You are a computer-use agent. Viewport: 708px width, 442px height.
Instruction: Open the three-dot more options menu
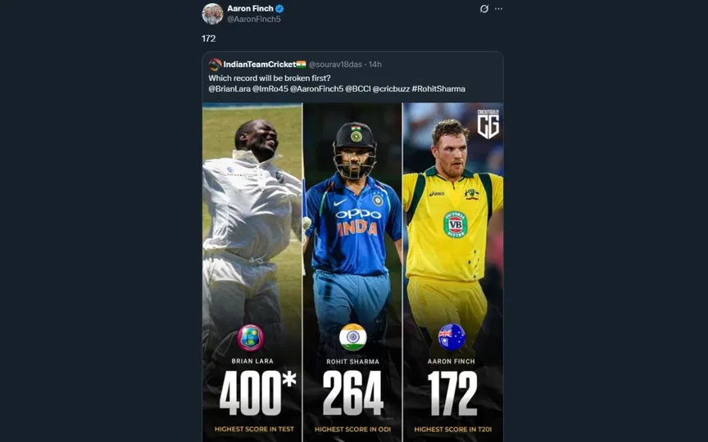(498, 9)
